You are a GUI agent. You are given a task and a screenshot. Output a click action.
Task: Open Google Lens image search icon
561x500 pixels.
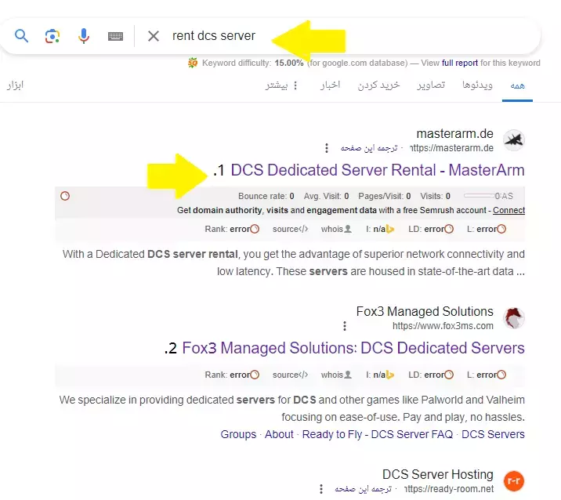(52, 36)
